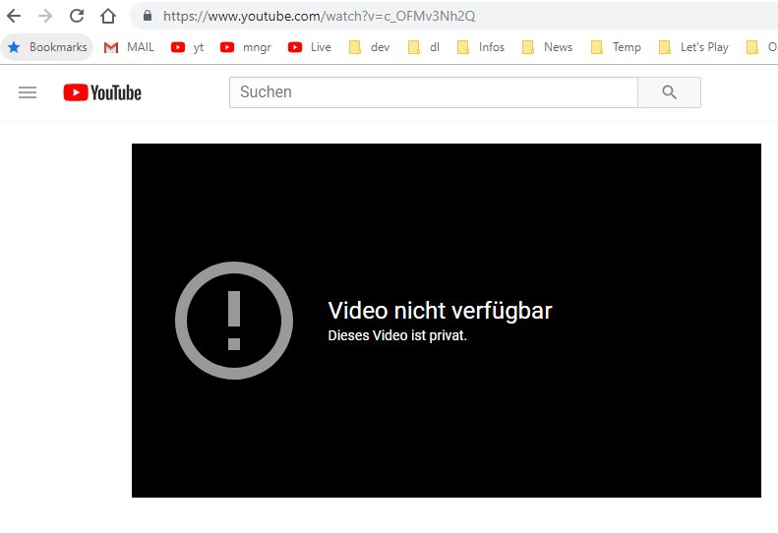Screen dimensions: 778x533
Task: Select the YouTube URL in address bar
Action: (x=319, y=17)
